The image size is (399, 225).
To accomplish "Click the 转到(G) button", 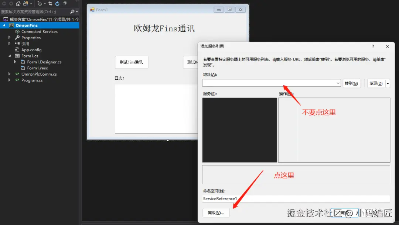I will (x=351, y=83).
